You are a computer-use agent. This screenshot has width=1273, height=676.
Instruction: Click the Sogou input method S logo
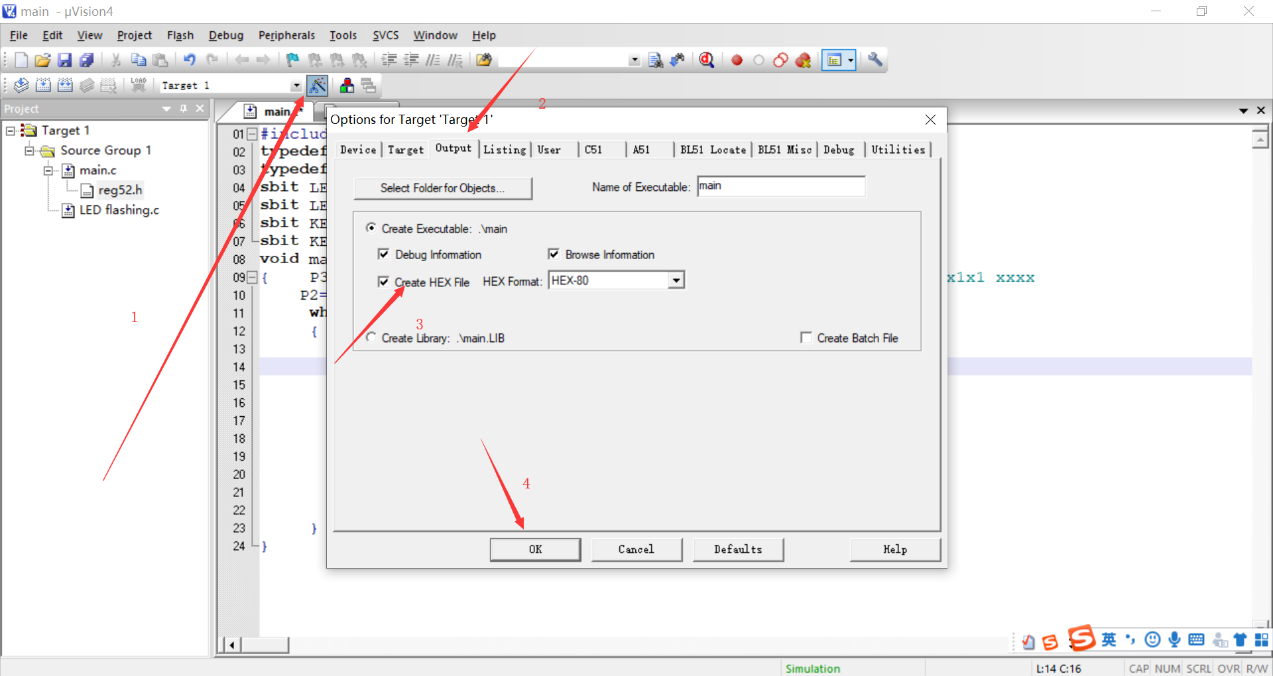pyautogui.click(x=1081, y=638)
